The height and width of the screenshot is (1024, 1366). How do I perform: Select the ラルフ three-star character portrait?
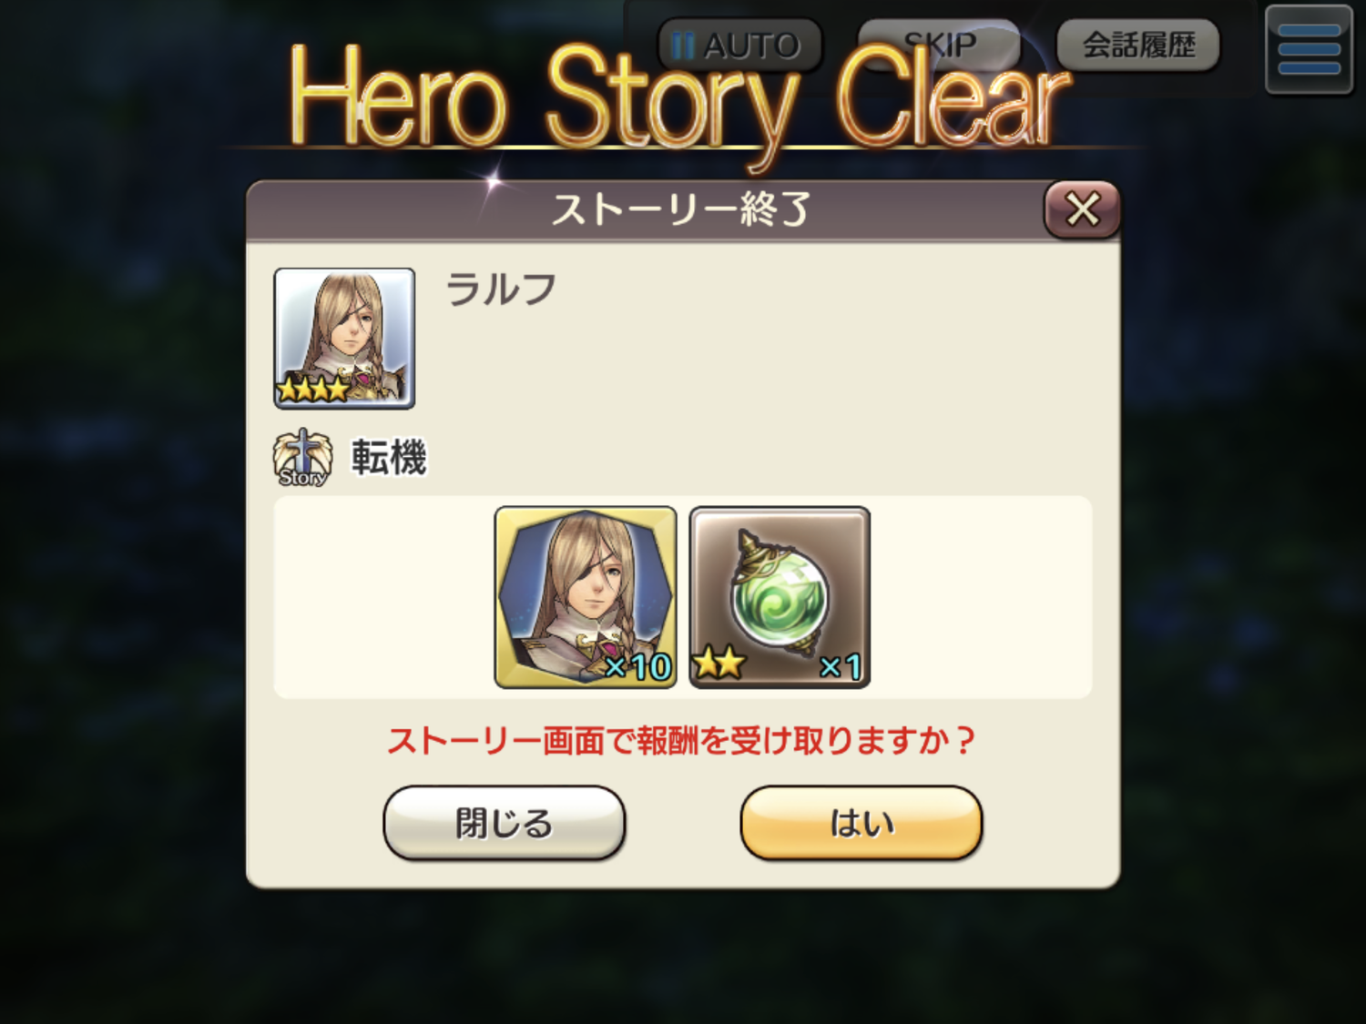(x=344, y=338)
